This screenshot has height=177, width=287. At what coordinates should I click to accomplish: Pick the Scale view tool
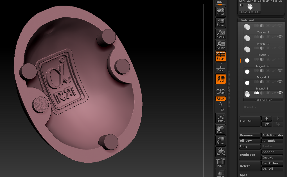tap(221, 141)
